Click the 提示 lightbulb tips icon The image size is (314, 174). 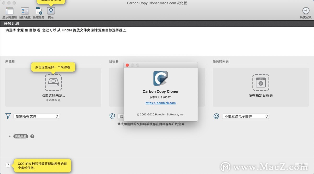point(51,11)
